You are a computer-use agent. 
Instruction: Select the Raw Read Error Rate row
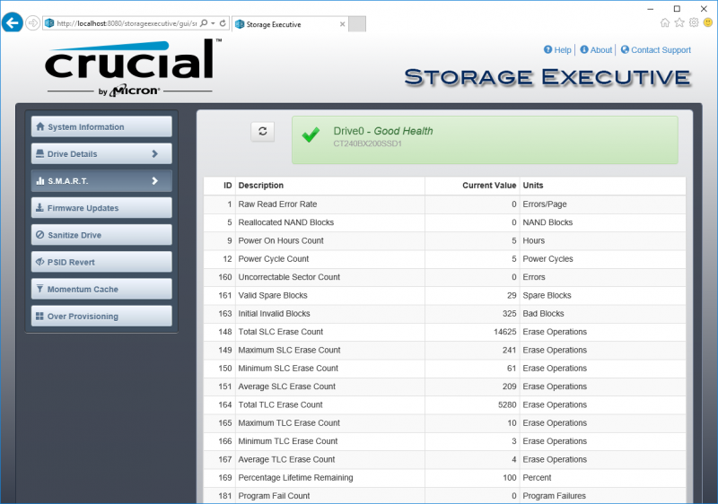click(x=444, y=204)
